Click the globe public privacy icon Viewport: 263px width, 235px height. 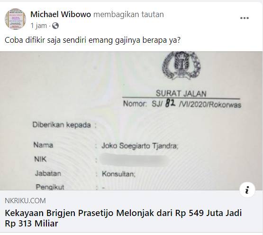click(55, 26)
